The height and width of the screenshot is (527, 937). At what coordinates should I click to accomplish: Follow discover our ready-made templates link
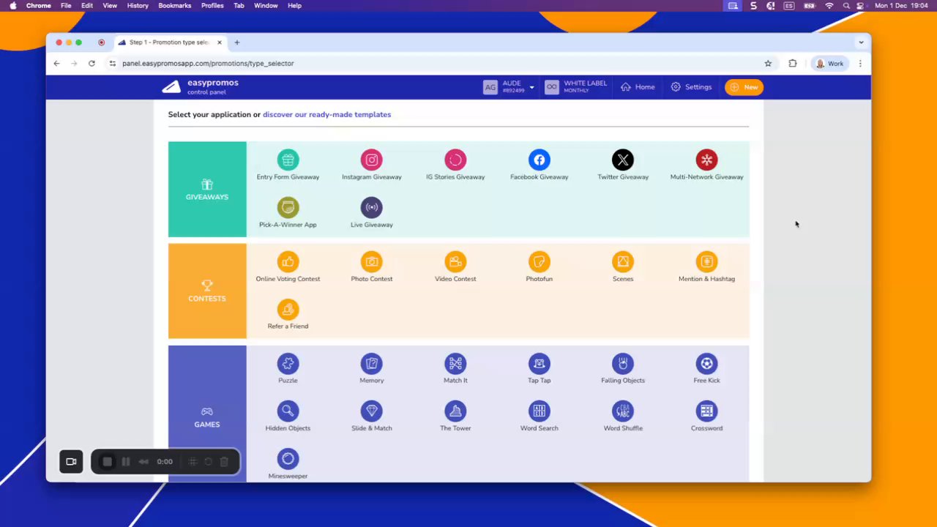pyautogui.click(x=326, y=114)
